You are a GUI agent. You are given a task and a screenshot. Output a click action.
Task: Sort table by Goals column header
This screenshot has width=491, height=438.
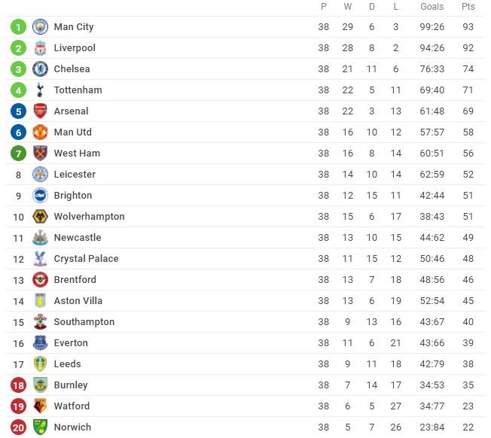[432, 7]
